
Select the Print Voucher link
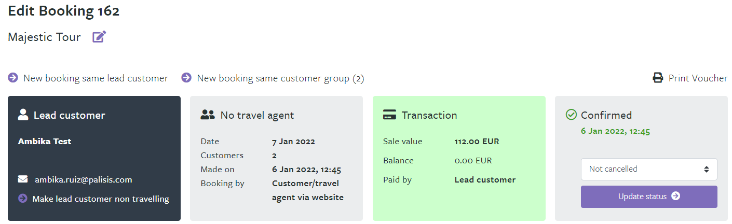point(698,78)
